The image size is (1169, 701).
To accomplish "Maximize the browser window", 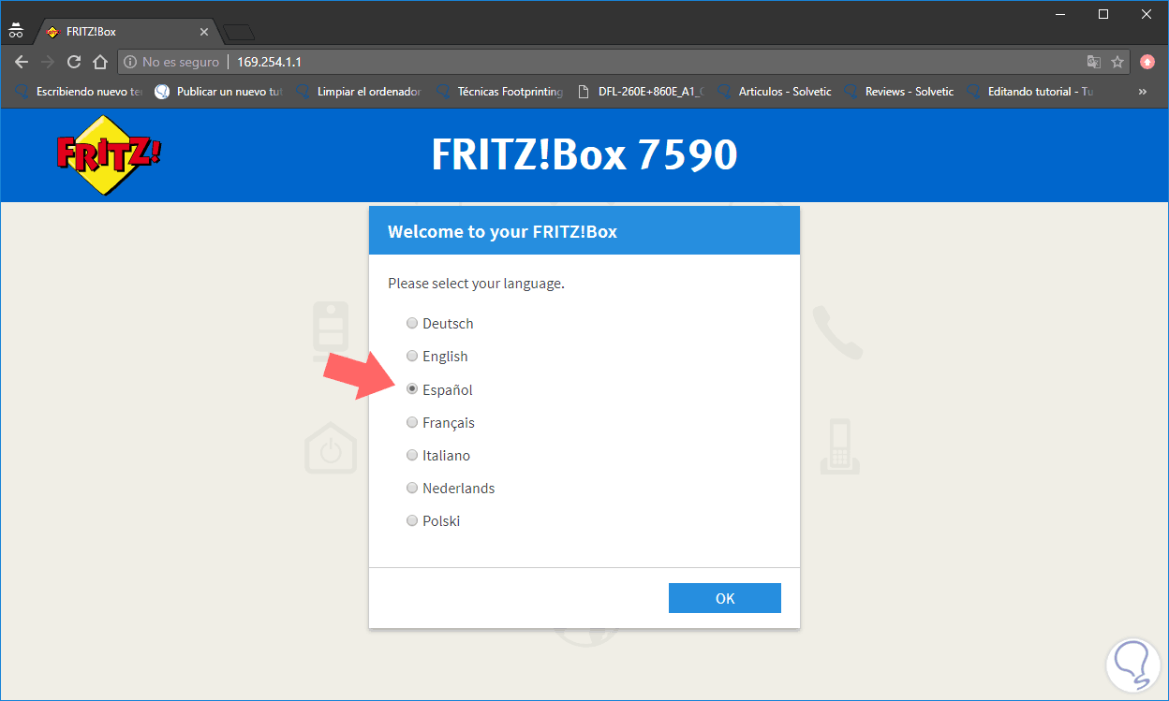I will coord(1103,13).
